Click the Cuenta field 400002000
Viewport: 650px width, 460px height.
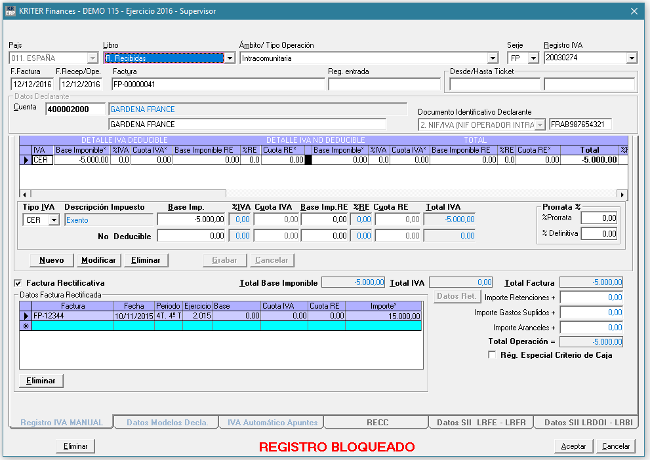coord(75,109)
